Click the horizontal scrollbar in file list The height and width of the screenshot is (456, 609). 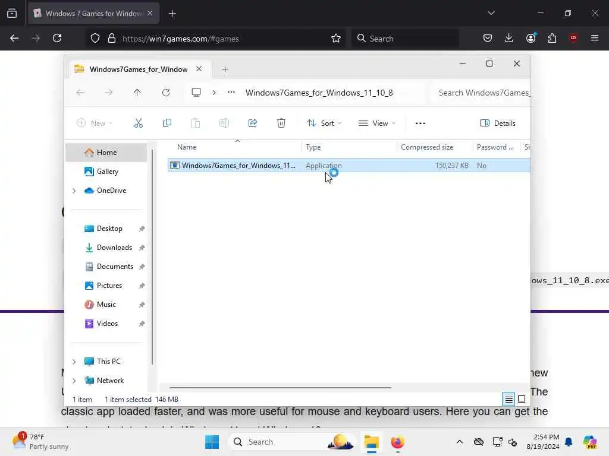[x=280, y=387]
